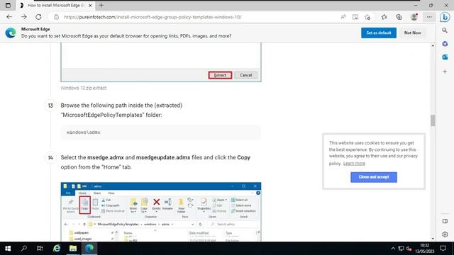Close the pureinfotech tab

click(x=90, y=5)
